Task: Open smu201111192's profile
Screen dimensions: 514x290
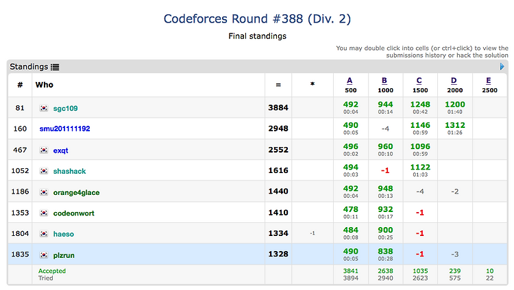Action: [x=64, y=129]
